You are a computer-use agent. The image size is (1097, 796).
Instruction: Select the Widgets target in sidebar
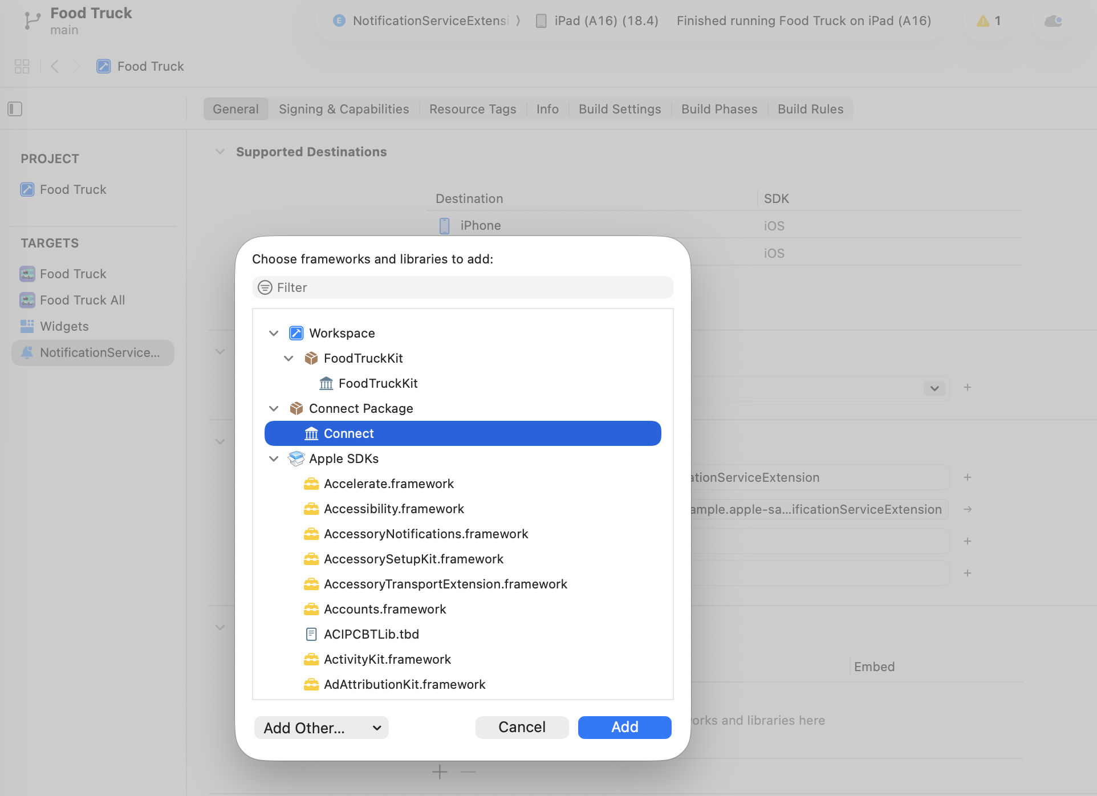pos(64,326)
